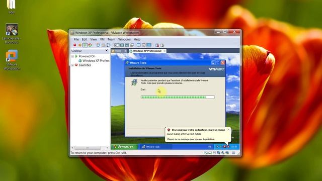Click the printer status bar icon
Screen dimensions: 322x181
click(x=227, y=153)
